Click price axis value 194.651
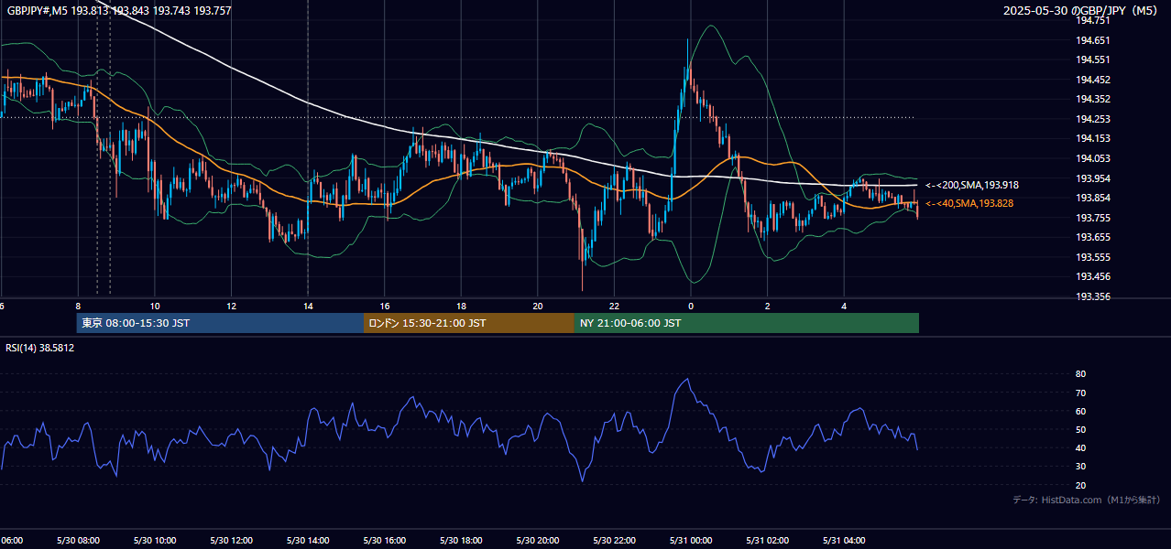1171x549 pixels. 1093,40
